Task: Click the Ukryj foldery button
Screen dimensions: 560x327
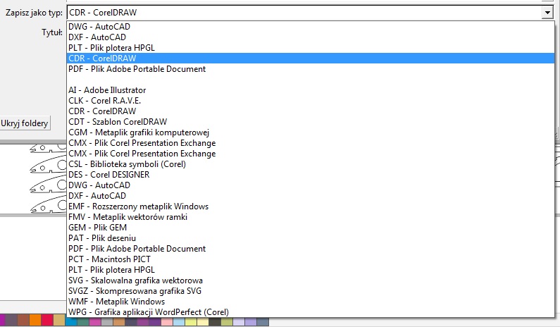Action: coord(24,123)
